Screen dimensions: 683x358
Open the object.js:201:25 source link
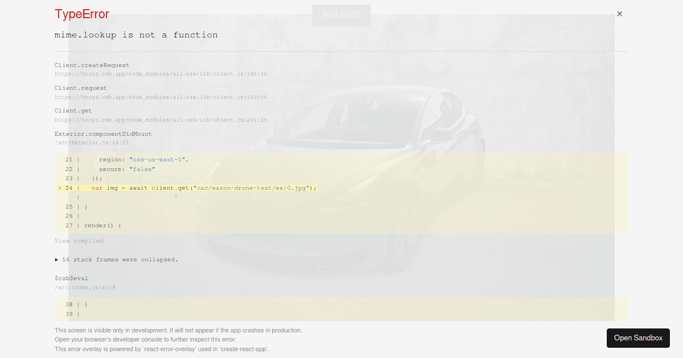pos(161,120)
